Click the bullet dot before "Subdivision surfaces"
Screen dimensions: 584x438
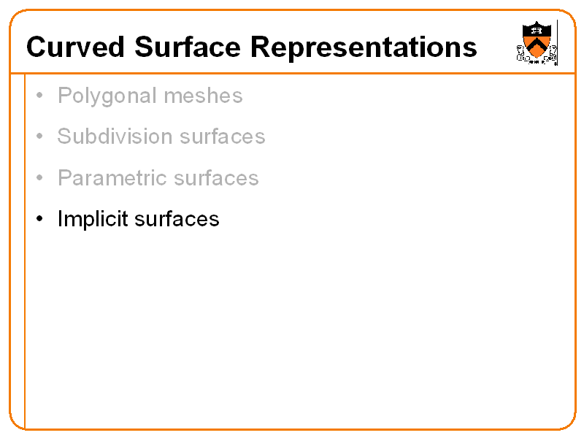39,137
